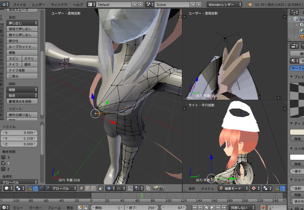Enable the Z axis constraint checkbox
Screen dimensions: 304x210
tap(3, 169)
